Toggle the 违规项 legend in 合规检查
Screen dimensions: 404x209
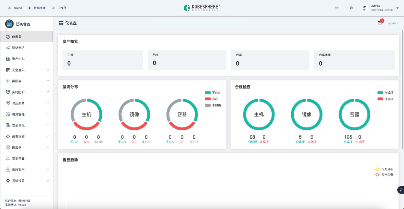click(385, 99)
